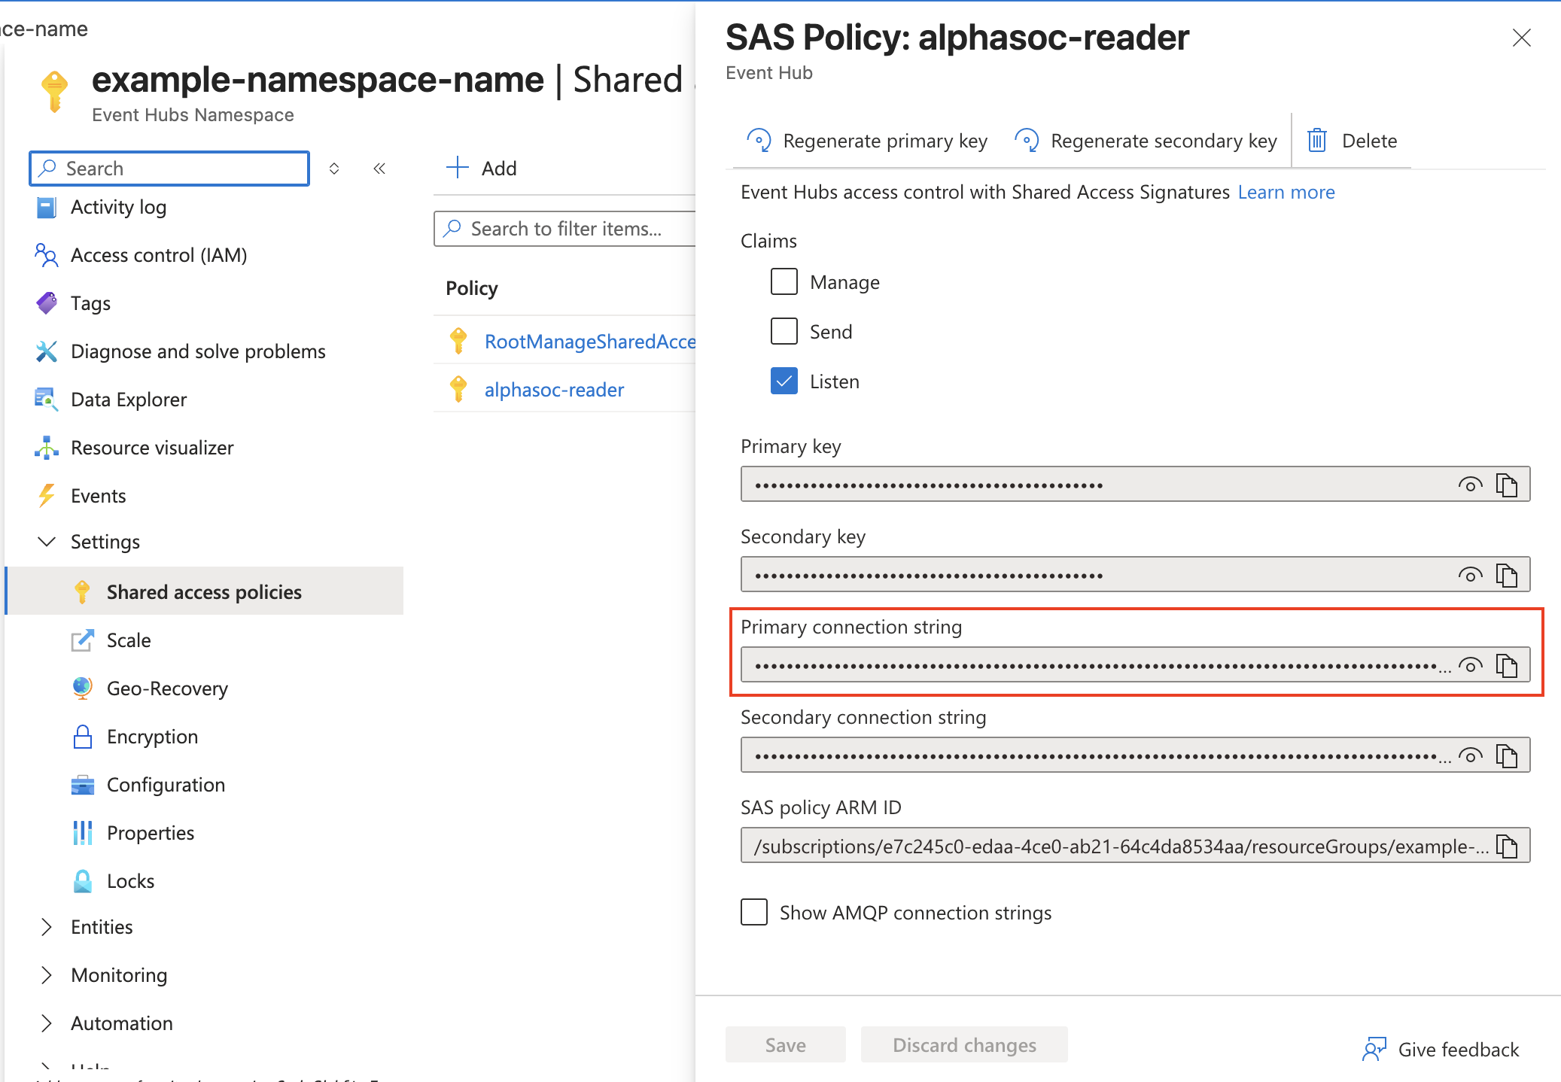Viewport: 1561px width, 1082px height.
Task: Collapse the Settings section
Action: point(47,542)
